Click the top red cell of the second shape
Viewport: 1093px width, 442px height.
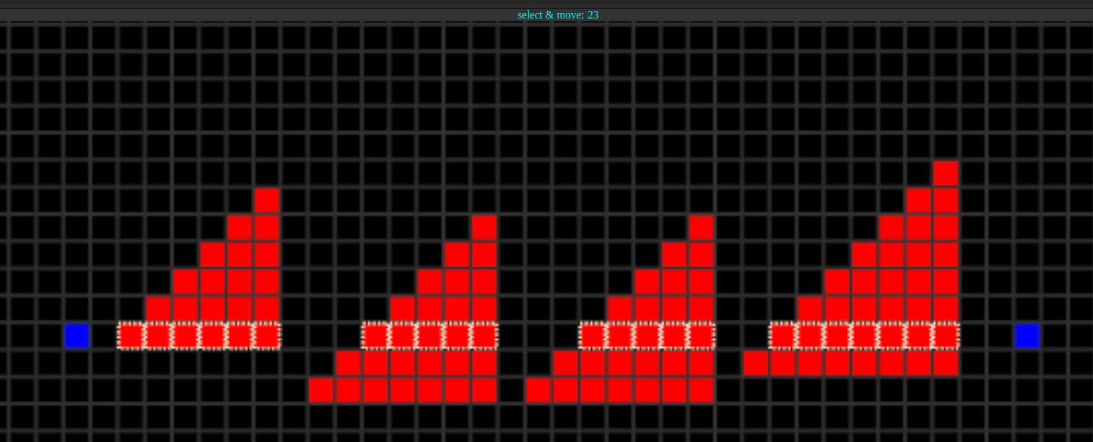(484, 228)
